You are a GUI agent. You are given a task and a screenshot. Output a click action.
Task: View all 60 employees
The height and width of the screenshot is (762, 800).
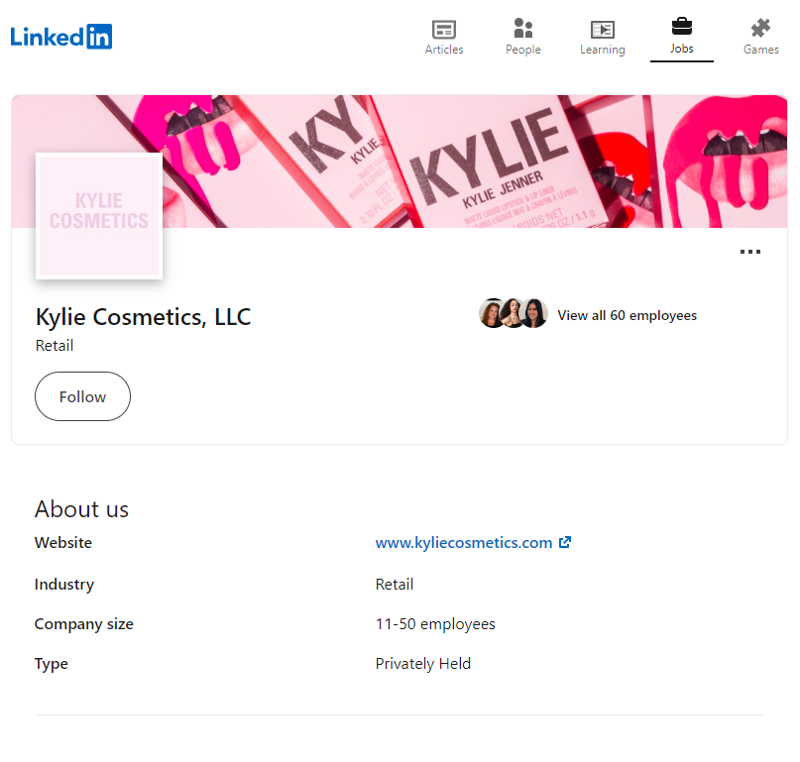[627, 315]
